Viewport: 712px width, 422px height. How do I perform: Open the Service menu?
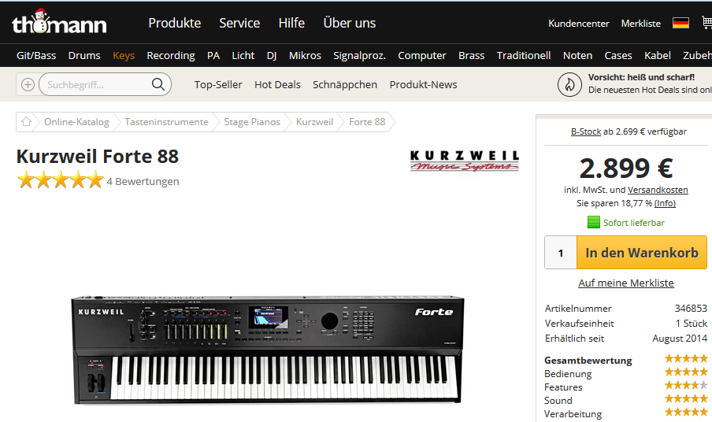click(239, 23)
